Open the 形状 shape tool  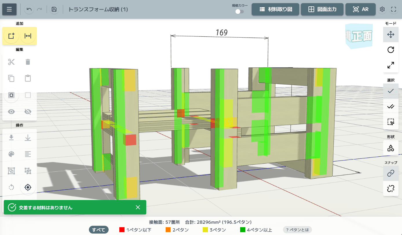[x=391, y=148]
